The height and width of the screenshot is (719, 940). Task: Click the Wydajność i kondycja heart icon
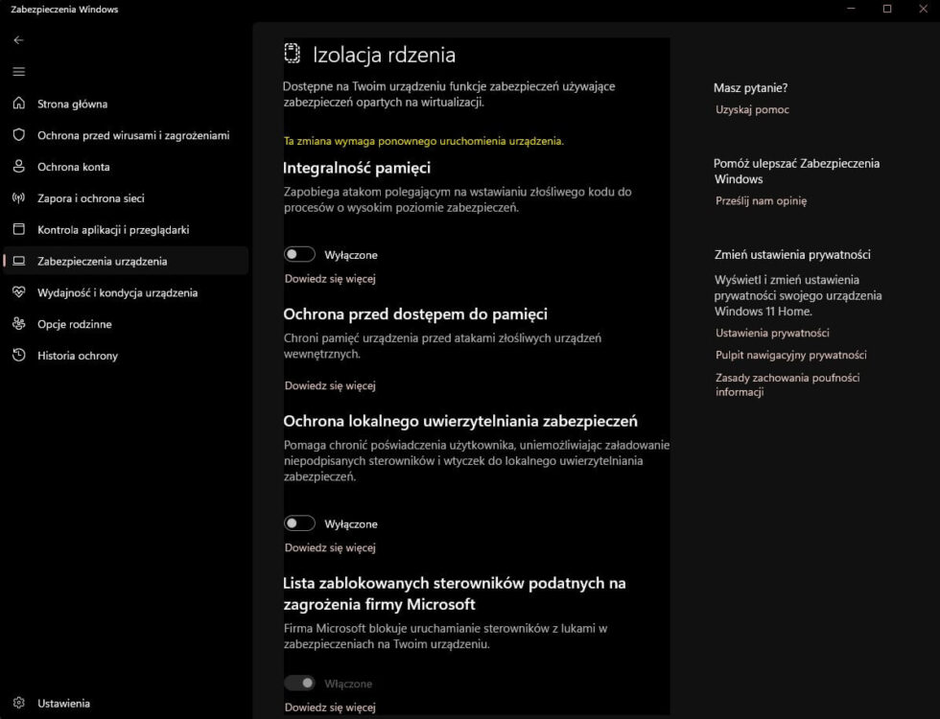click(x=18, y=292)
